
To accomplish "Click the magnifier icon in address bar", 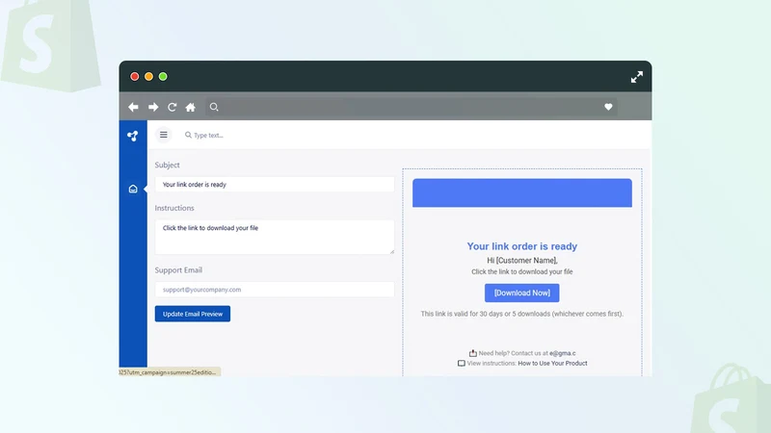I will click(214, 107).
